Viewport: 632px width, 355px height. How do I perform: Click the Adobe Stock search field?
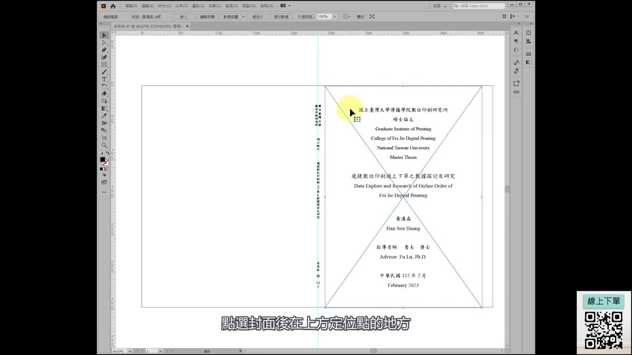[479, 6]
